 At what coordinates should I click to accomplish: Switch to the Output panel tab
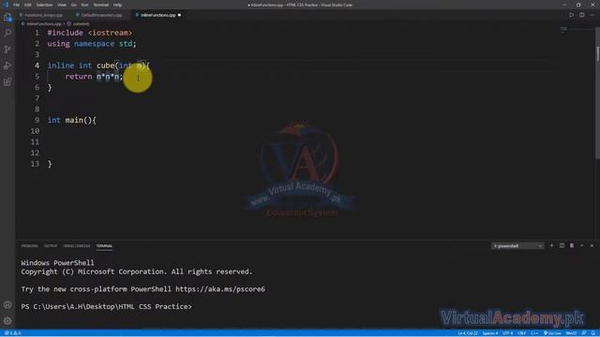coord(51,246)
